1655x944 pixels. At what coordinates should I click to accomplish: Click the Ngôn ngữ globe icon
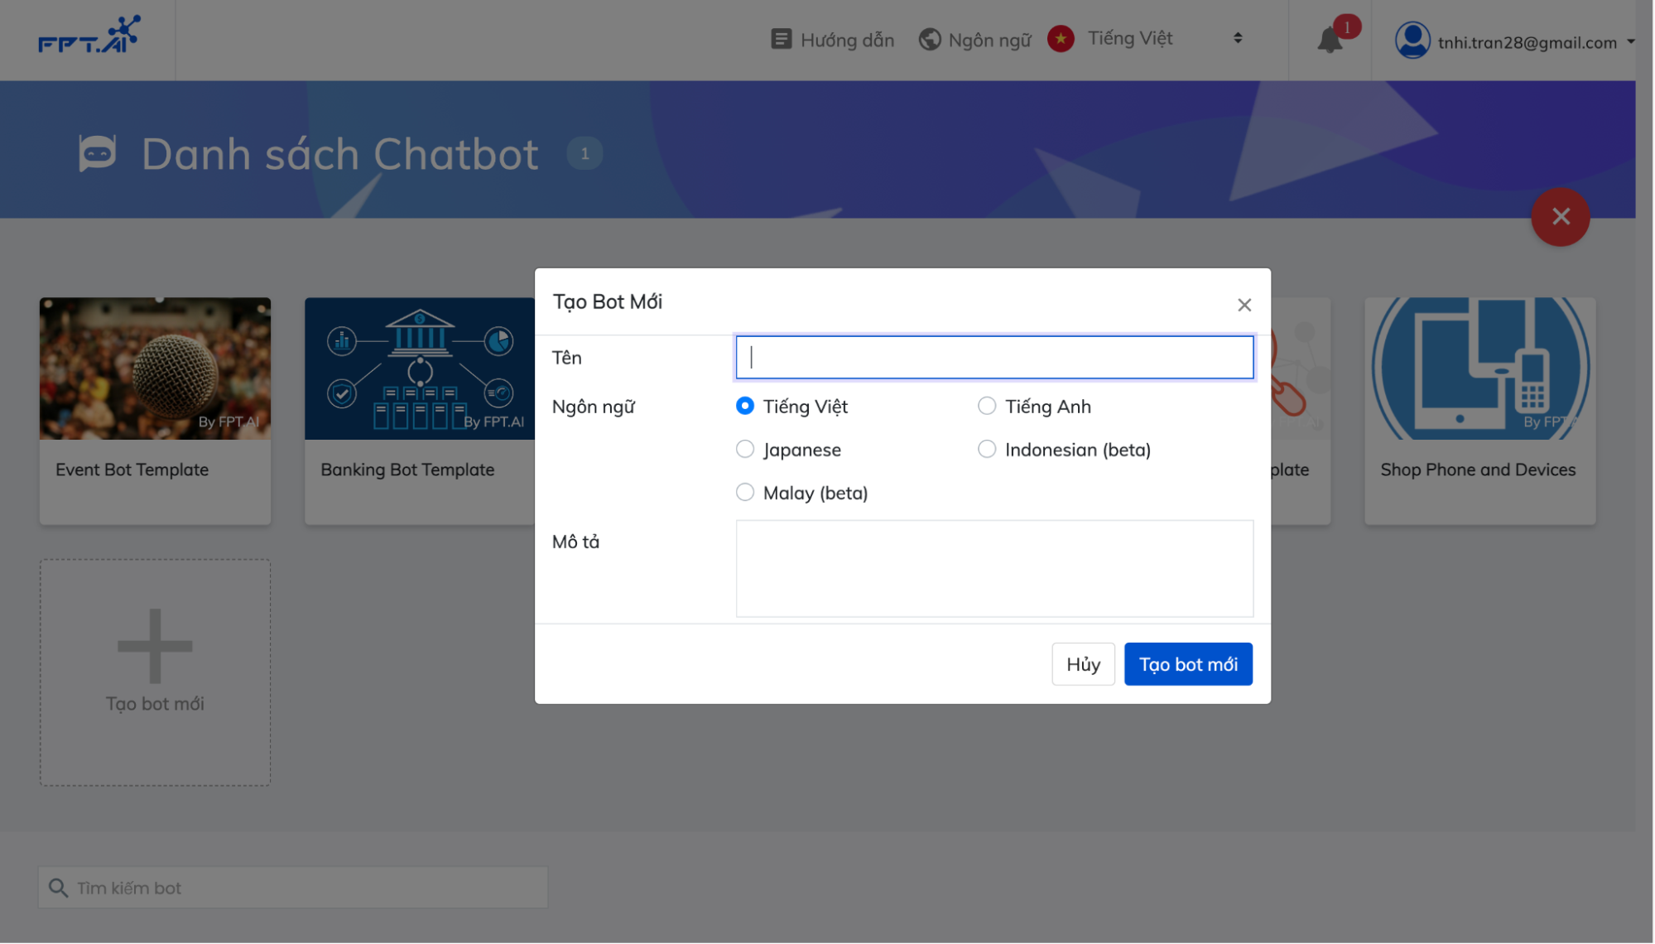(929, 39)
